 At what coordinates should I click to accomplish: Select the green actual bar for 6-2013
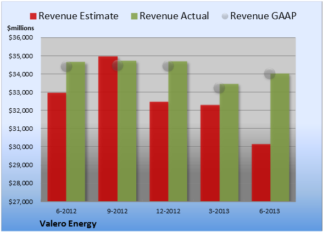click(x=280, y=137)
